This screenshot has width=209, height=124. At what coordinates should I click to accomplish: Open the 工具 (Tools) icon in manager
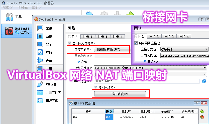pos(9,17)
